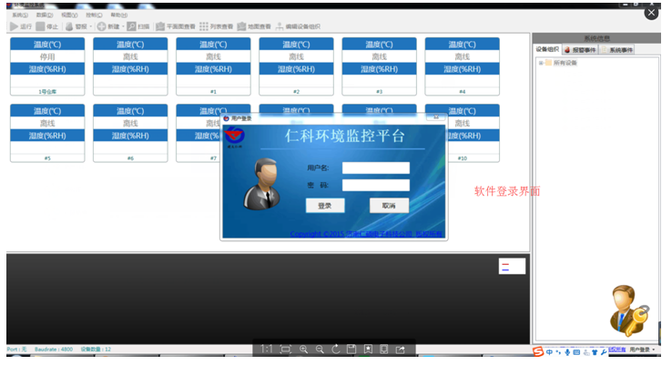Click the 停止 (Stop) toolbar icon

(x=40, y=26)
